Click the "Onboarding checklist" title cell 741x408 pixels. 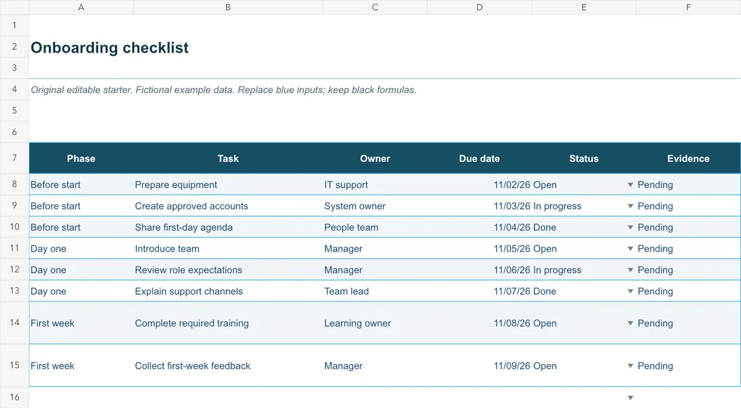click(x=110, y=47)
